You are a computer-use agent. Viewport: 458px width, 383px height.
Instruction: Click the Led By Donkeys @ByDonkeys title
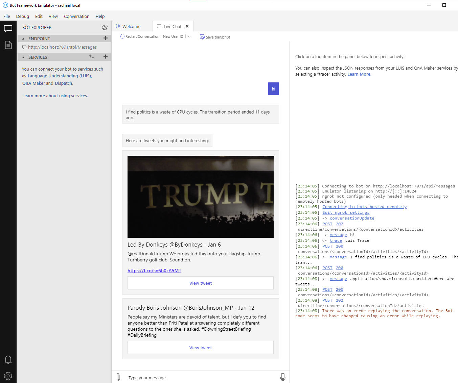(174, 245)
